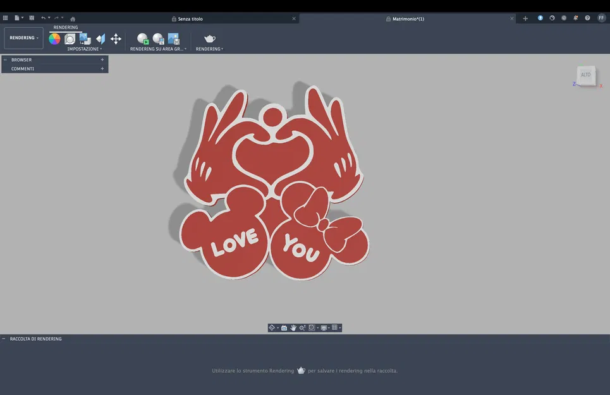
Task: Expand the redo history dropdown arrow
Action: coord(62,18)
